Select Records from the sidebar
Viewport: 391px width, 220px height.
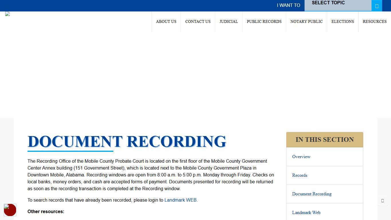click(x=299, y=175)
